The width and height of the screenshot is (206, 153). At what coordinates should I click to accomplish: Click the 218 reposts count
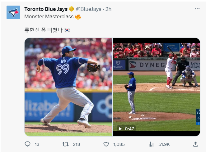pos(77,144)
